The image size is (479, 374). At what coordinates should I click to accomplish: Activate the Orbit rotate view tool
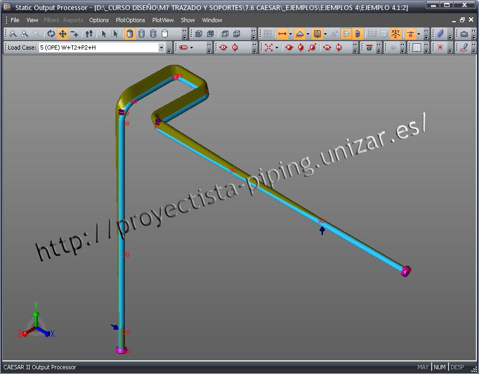(x=51, y=34)
